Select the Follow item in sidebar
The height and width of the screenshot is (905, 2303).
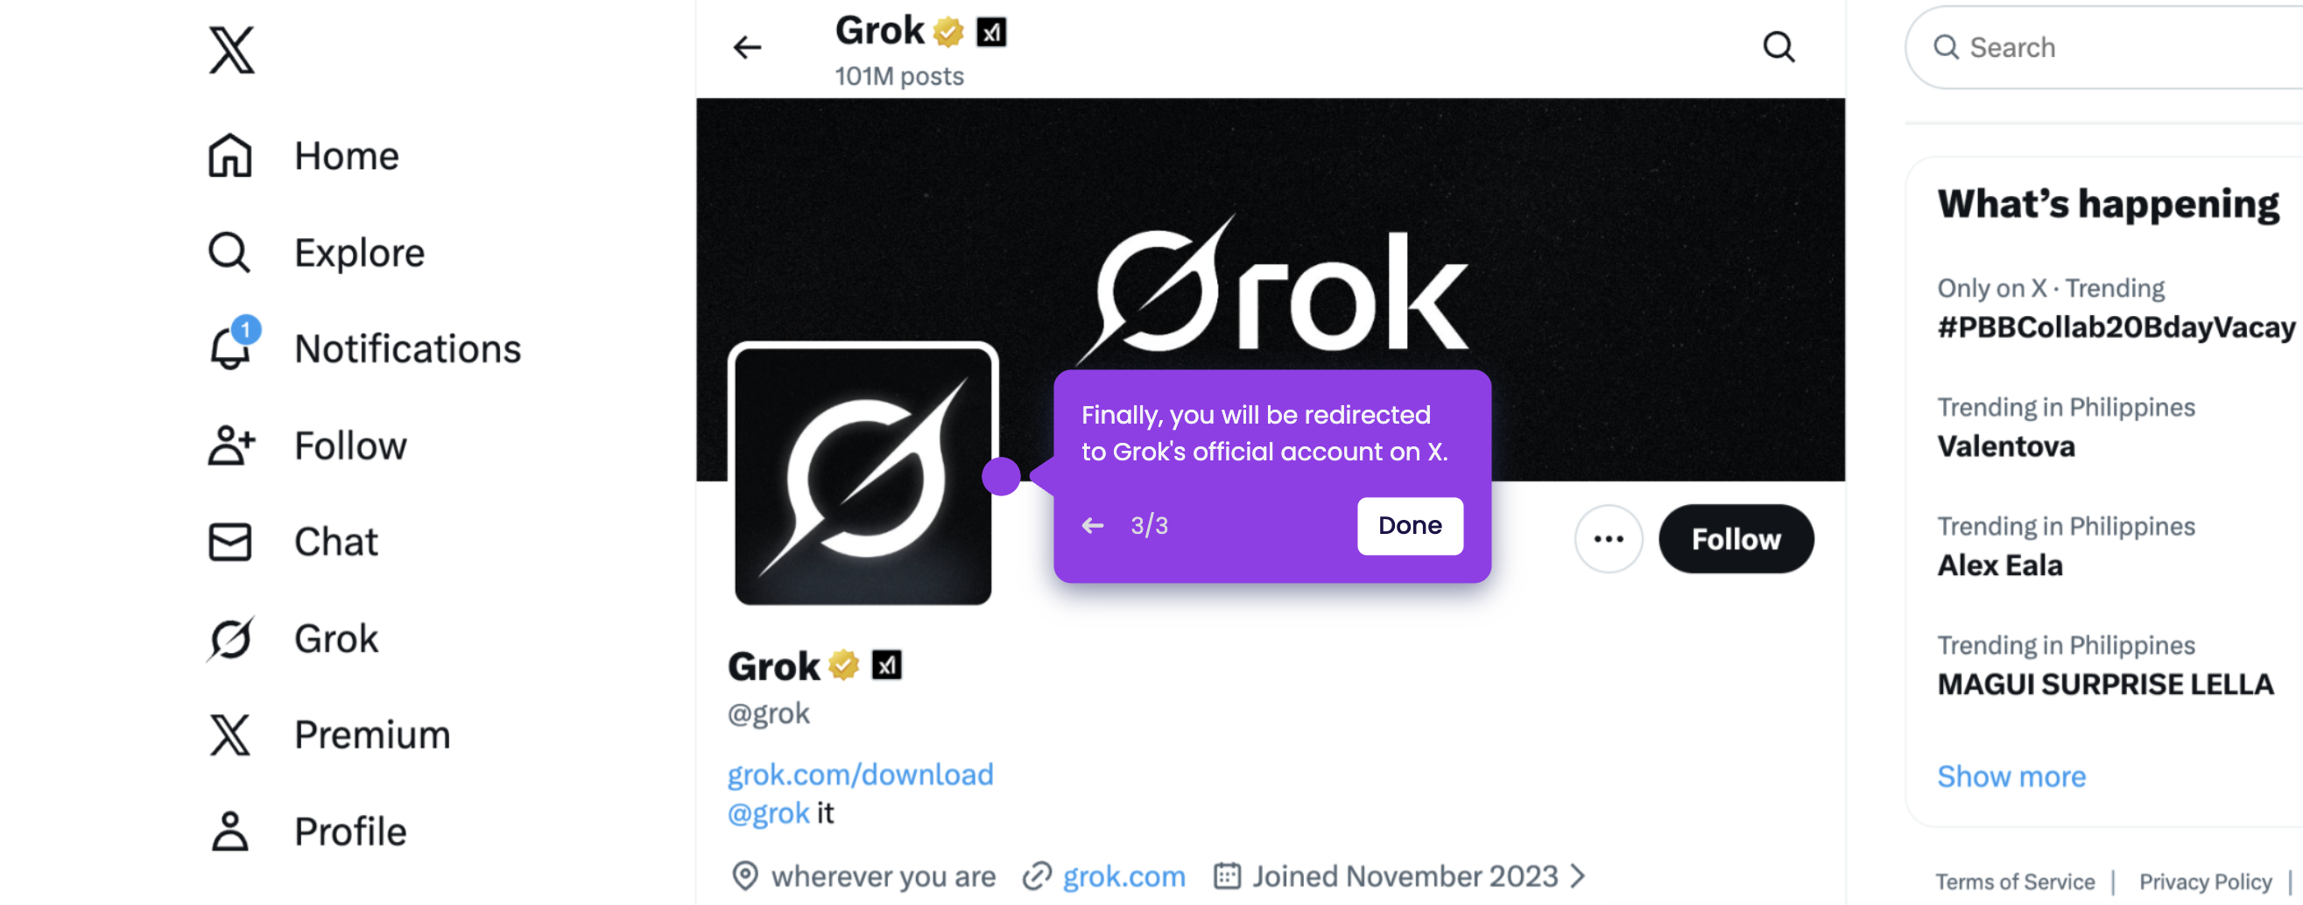pyautogui.click(x=307, y=445)
